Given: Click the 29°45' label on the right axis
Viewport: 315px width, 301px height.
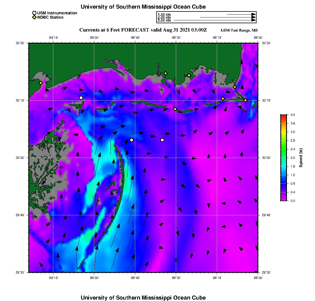Looking at the screenshot, I should pos(266,215).
